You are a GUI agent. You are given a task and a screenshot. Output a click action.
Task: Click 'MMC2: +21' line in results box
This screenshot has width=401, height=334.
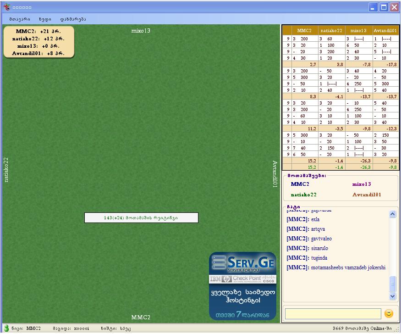[x=38, y=31]
